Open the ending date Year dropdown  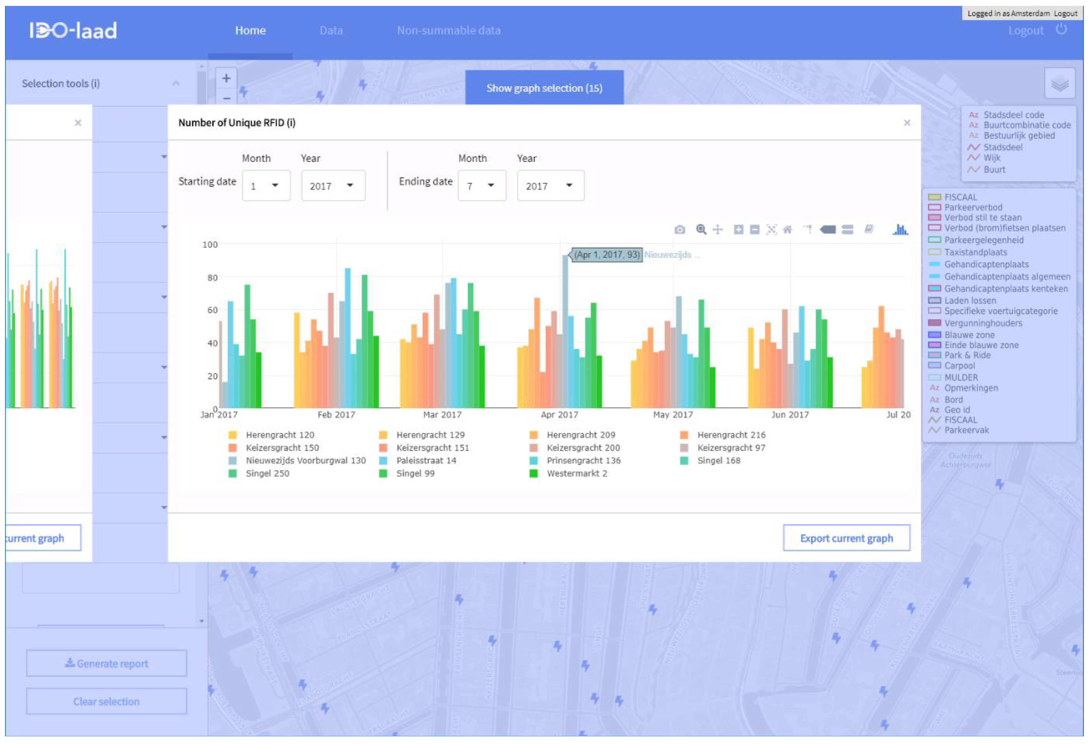click(550, 186)
